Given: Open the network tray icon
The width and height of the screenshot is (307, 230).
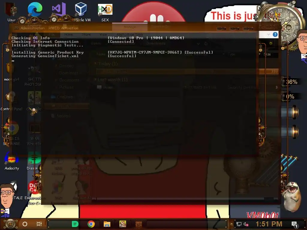Looking at the screenshot, I should [x=239, y=224].
